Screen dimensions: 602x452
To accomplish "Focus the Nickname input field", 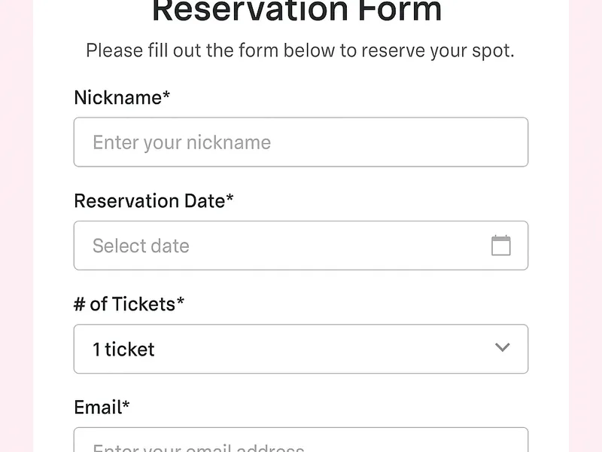I will coord(301,142).
